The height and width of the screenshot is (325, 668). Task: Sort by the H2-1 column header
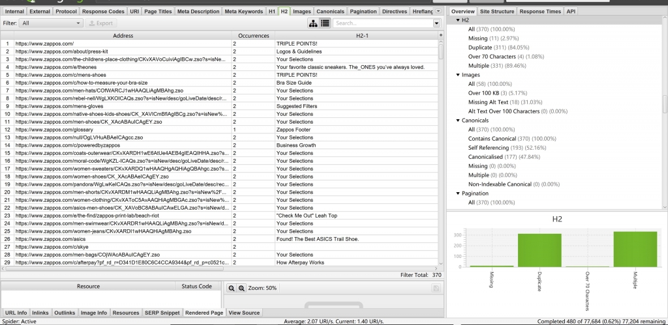[x=357, y=36]
